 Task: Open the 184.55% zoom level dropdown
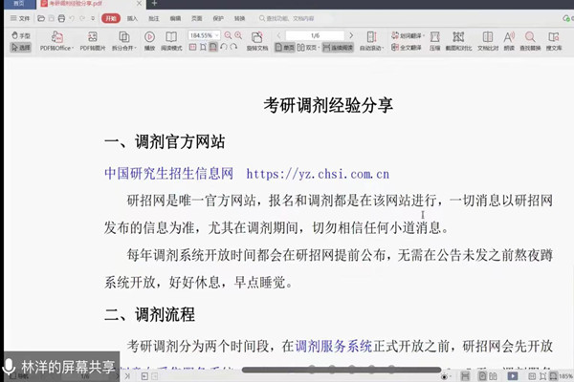(x=205, y=34)
